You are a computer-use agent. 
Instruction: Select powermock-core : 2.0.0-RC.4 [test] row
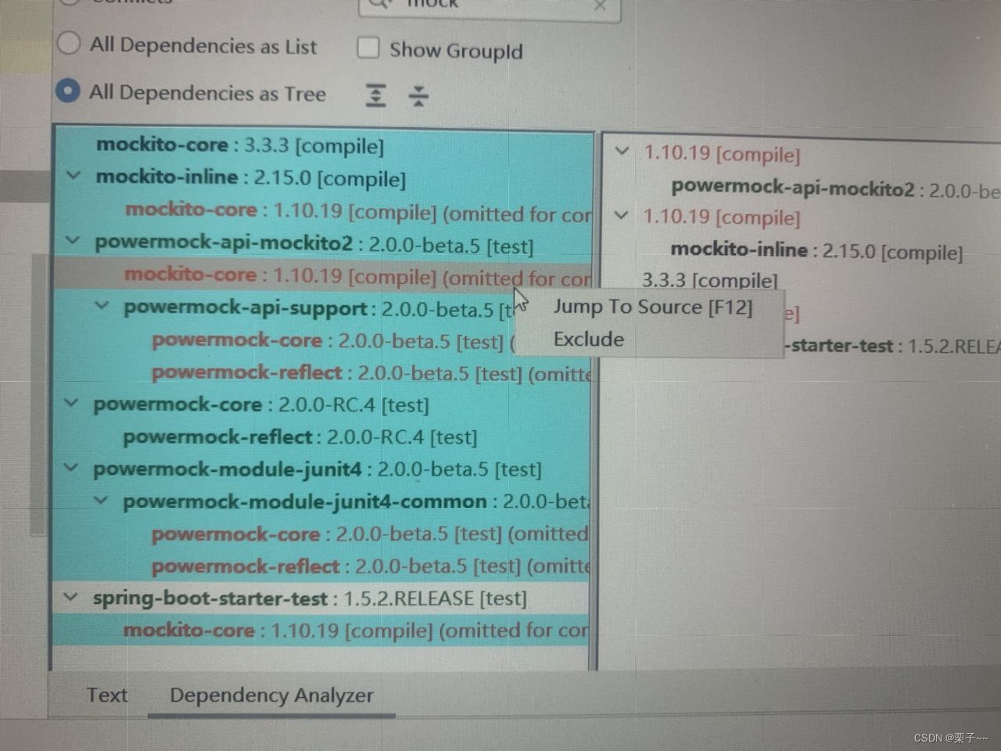(x=322, y=404)
